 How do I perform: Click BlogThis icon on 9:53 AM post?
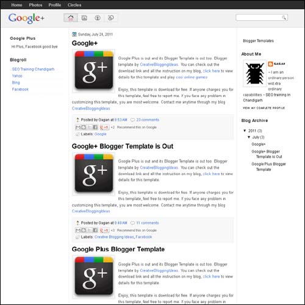pos(84,127)
